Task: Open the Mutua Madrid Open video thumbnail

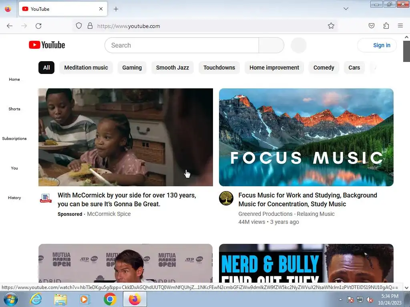Action: pos(125,263)
